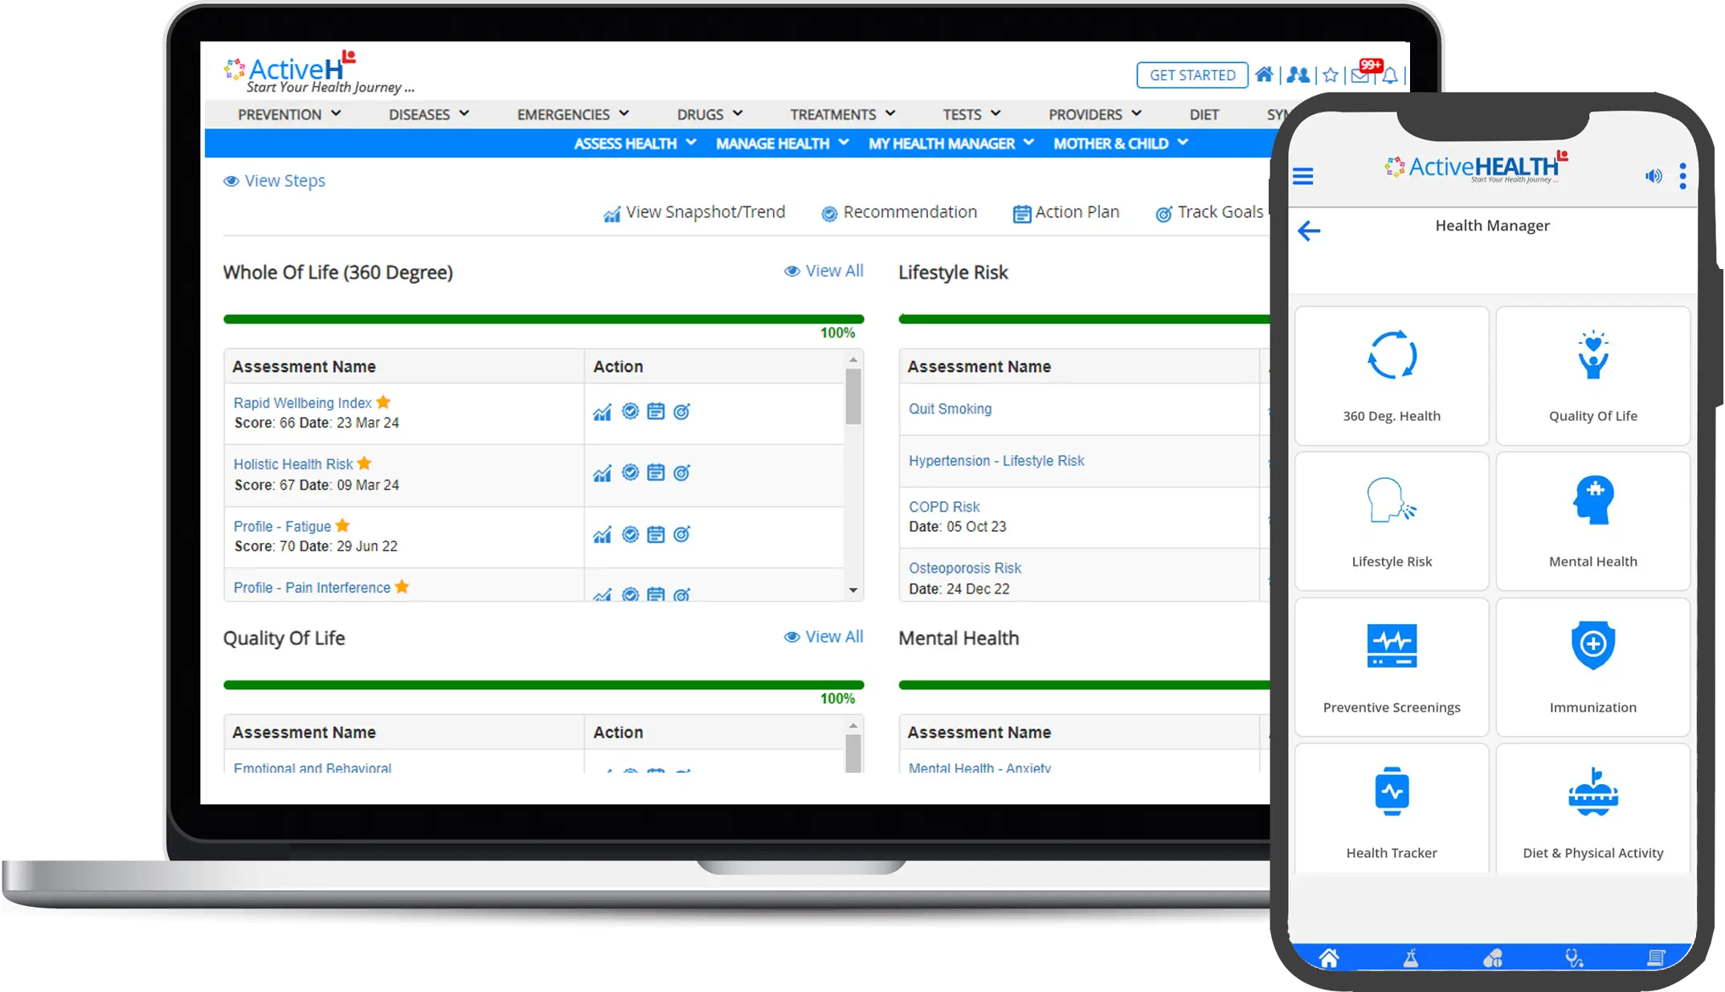This screenshot has width=1725, height=992.
Task: Click the home icon in desktop header
Action: click(x=1264, y=75)
